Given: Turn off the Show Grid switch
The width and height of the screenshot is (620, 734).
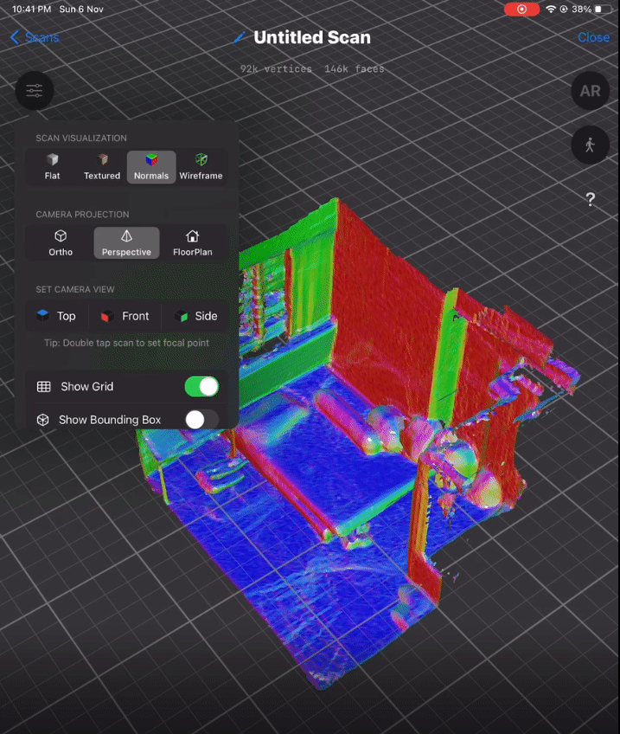Looking at the screenshot, I should pyautogui.click(x=201, y=387).
